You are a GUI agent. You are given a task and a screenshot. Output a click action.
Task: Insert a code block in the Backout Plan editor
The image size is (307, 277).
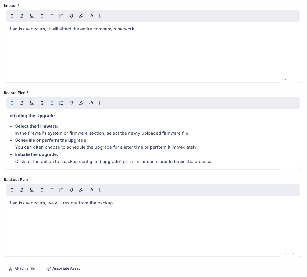101,190
